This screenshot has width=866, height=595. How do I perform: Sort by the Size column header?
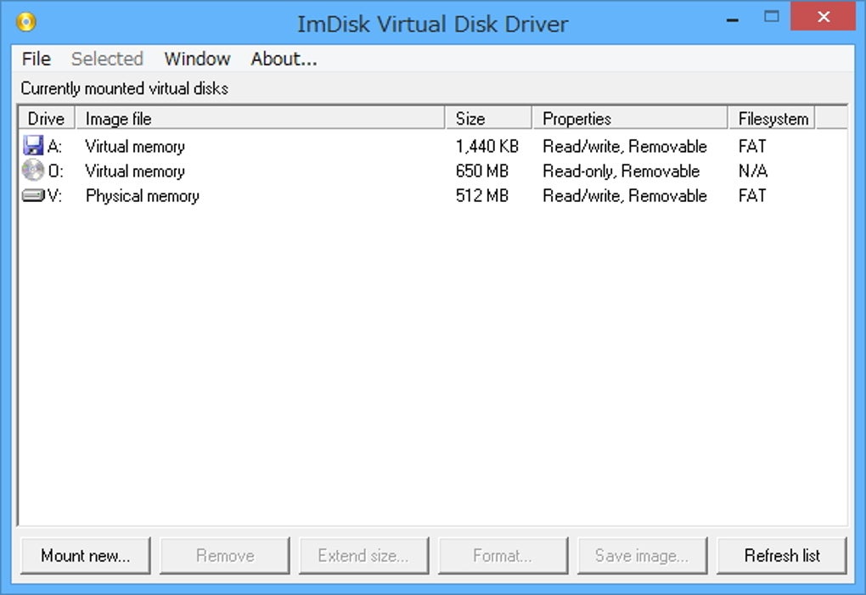(x=489, y=118)
